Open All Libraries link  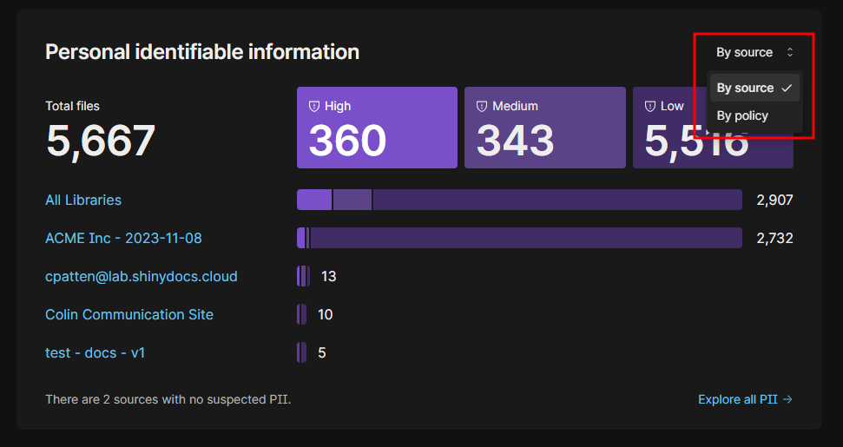pyautogui.click(x=83, y=200)
